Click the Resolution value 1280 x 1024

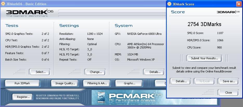point(95,34)
